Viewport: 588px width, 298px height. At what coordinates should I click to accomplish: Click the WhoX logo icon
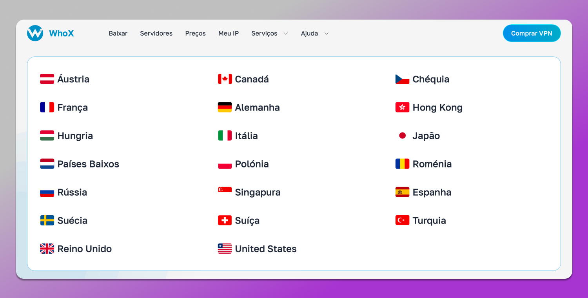pyautogui.click(x=35, y=33)
